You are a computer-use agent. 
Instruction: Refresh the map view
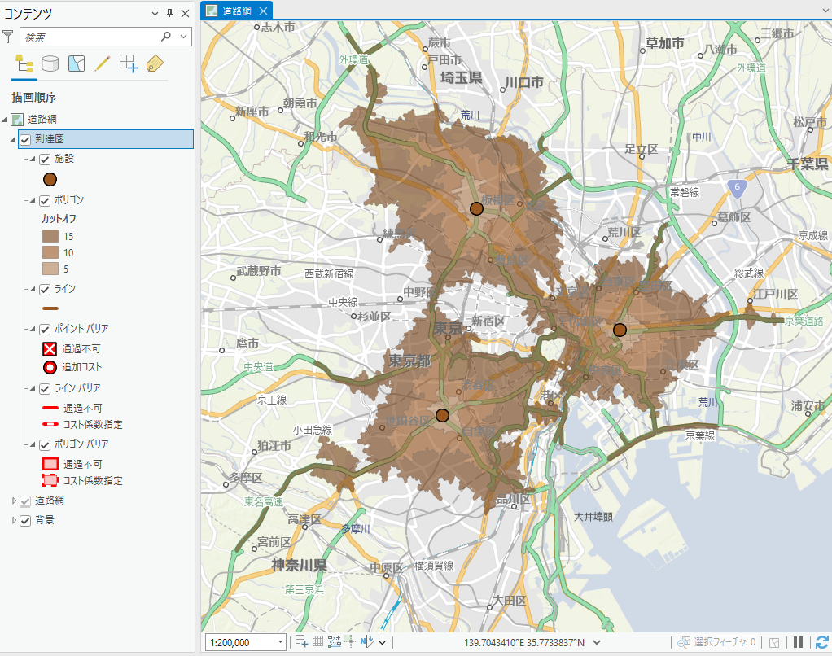coord(821,642)
